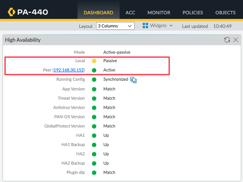Click the High Availability widget title bar
Image resolution: width=243 pixels, height=182 pixels.
[x=122, y=40]
